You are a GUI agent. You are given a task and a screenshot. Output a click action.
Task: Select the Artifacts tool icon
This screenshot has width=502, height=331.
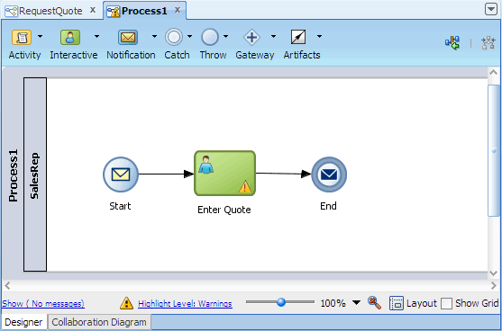pyautogui.click(x=298, y=37)
